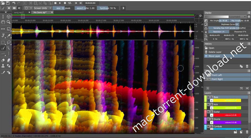Select the horizontal double-arrow move tool
This screenshot has height=138, width=251.
[x=3, y=29]
